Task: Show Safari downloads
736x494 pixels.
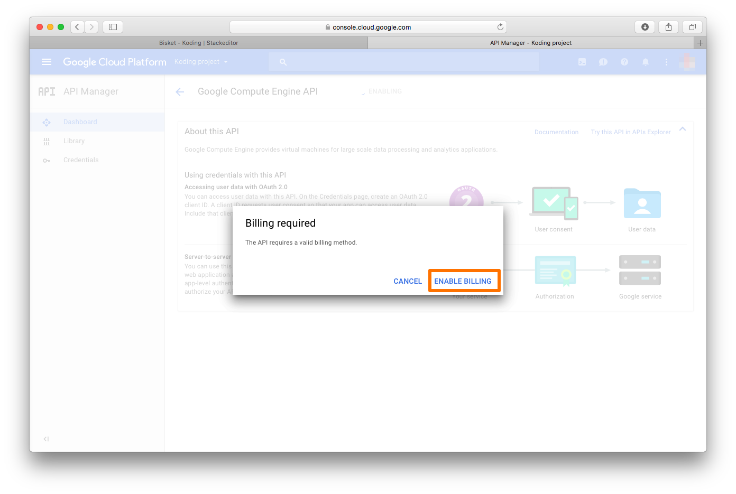Action: click(x=645, y=27)
